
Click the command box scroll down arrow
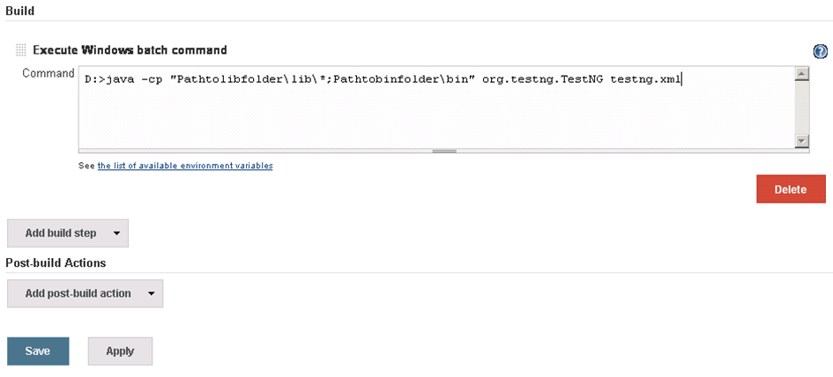801,140
